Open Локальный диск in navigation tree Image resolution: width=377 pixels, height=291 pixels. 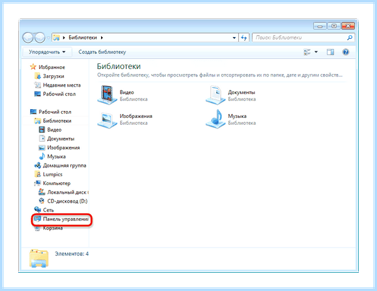[x=68, y=192]
